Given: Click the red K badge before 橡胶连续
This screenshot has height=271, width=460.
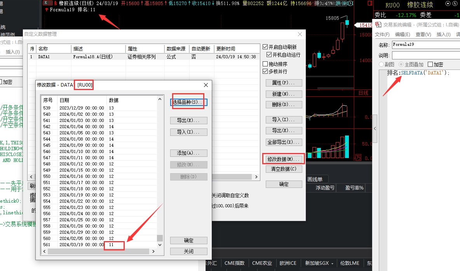Looking at the screenshot, I should (x=47, y=3).
